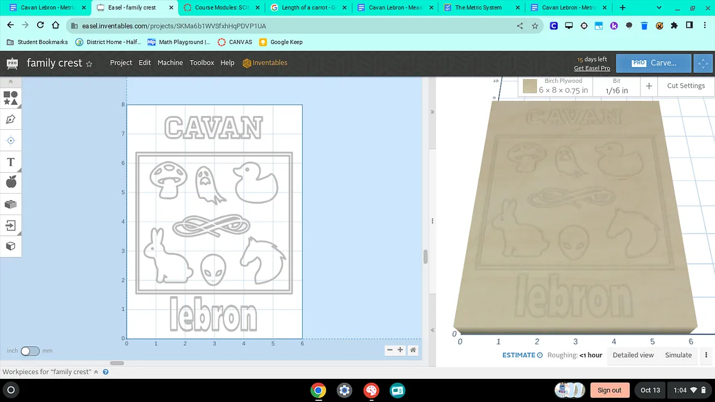Image resolution: width=715 pixels, height=402 pixels.
Task: Open the Shapes tool in left toolbar
Action: (11, 98)
